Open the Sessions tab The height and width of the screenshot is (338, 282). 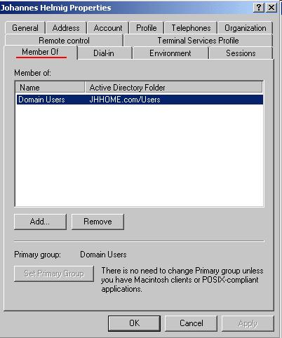241,53
